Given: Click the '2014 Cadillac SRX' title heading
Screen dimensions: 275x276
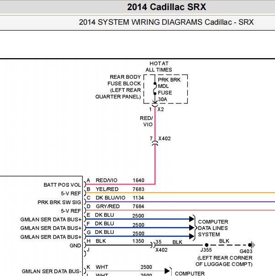Looking at the screenshot, I should pyautogui.click(x=166, y=7).
